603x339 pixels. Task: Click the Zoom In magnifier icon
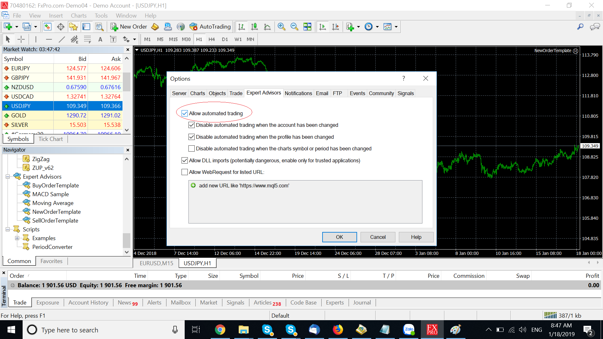point(281,27)
